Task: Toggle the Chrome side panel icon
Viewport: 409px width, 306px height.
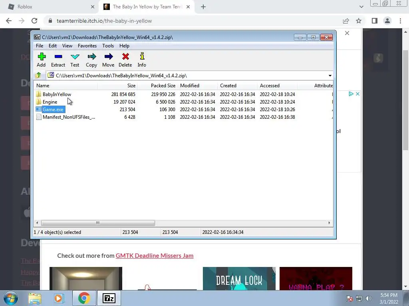Action: [x=375, y=21]
